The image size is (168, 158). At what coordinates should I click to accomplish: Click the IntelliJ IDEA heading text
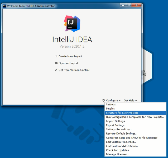tap(72, 39)
